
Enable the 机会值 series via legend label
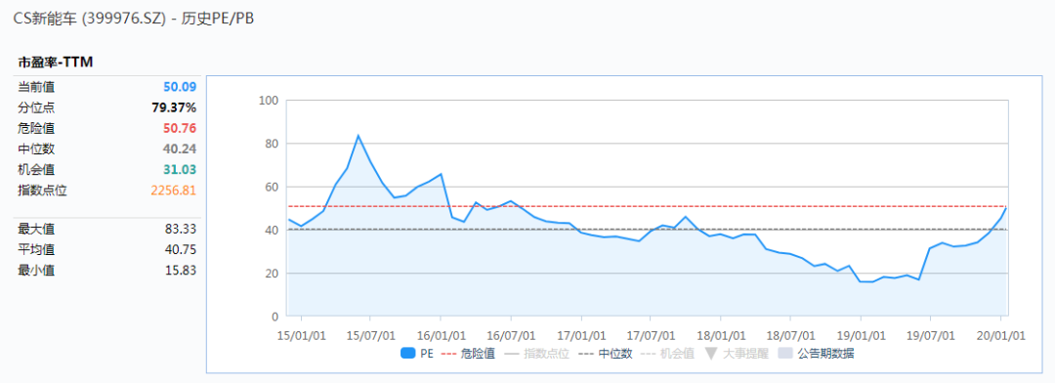(x=677, y=354)
